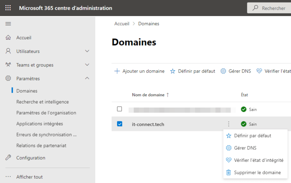Collapse the Paramètres section chevron
The image size is (291, 183).
click(87, 78)
